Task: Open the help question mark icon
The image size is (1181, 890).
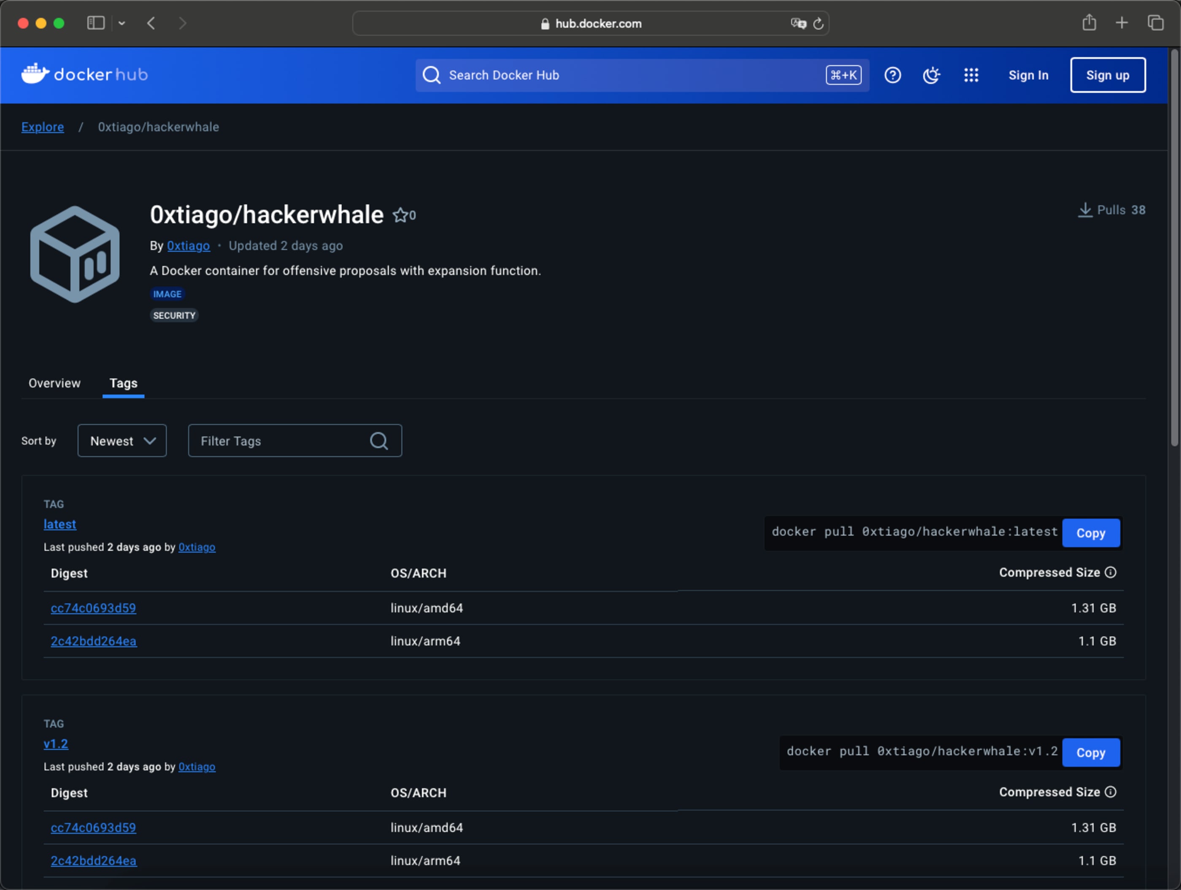Action: click(892, 75)
